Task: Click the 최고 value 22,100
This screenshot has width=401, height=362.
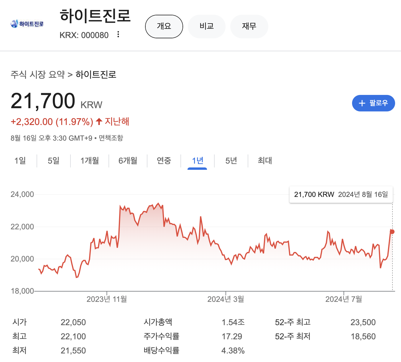Action: [73, 336]
